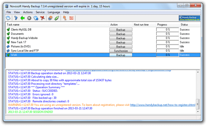Open the Service menu
Screen dimensions: 207x126
(x=40, y=12)
